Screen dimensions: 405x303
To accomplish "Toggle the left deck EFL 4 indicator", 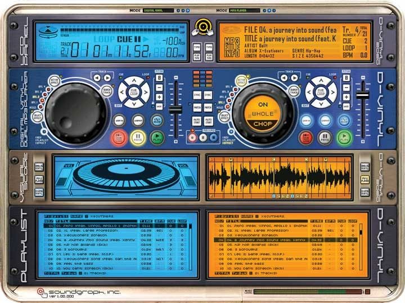I will (48, 89).
